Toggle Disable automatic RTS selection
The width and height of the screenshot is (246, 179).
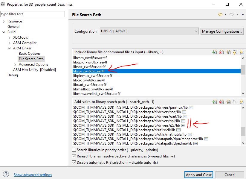click(x=74, y=163)
